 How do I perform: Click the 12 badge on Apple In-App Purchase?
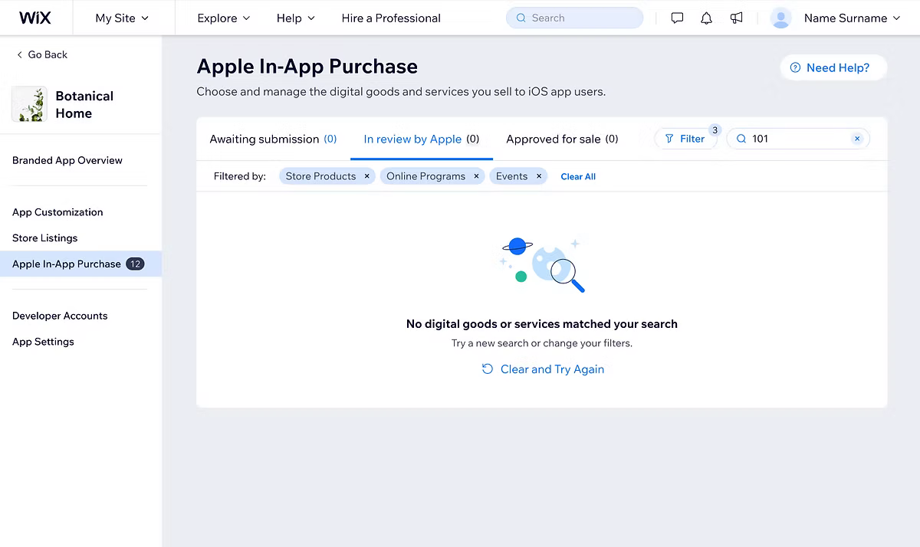point(135,264)
